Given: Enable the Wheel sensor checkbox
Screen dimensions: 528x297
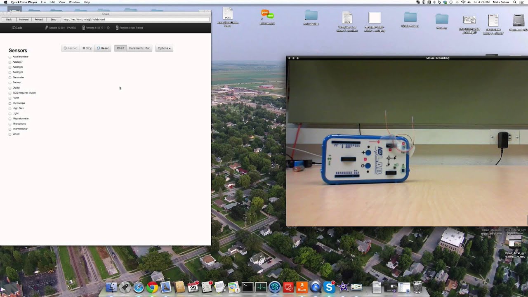Looking at the screenshot, I should pyautogui.click(x=10, y=134).
